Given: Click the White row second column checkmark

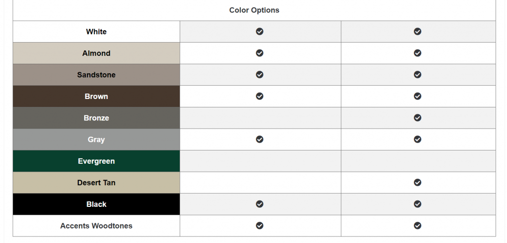Looking at the screenshot, I should pos(417,31).
